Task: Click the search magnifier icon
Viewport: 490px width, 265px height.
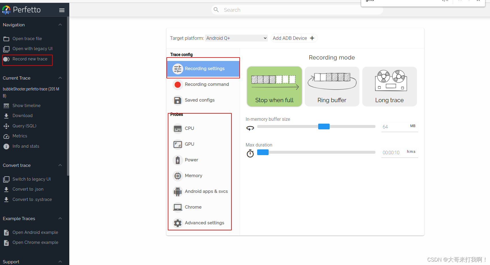Action: (216, 10)
